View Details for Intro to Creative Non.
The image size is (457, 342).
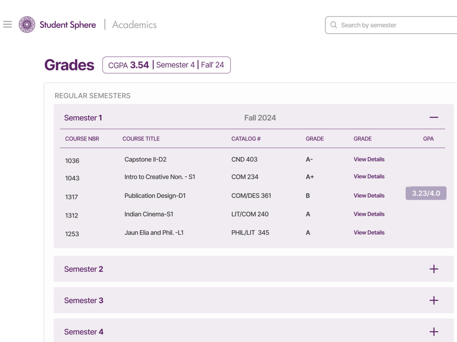pos(369,176)
